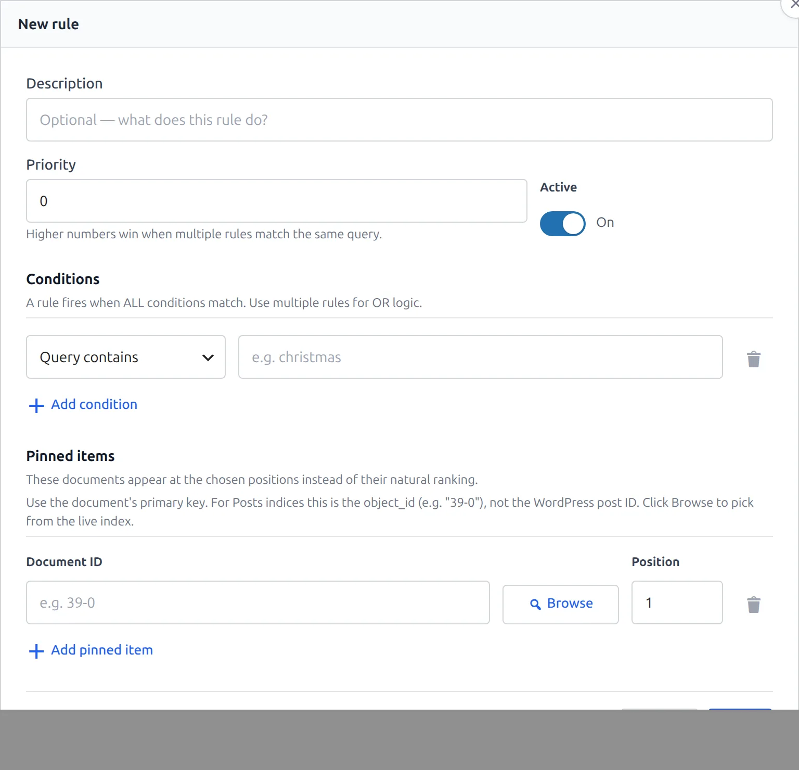This screenshot has height=770, width=799.
Task: Click the 'Conditions' section heading
Action: coord(63,279)
